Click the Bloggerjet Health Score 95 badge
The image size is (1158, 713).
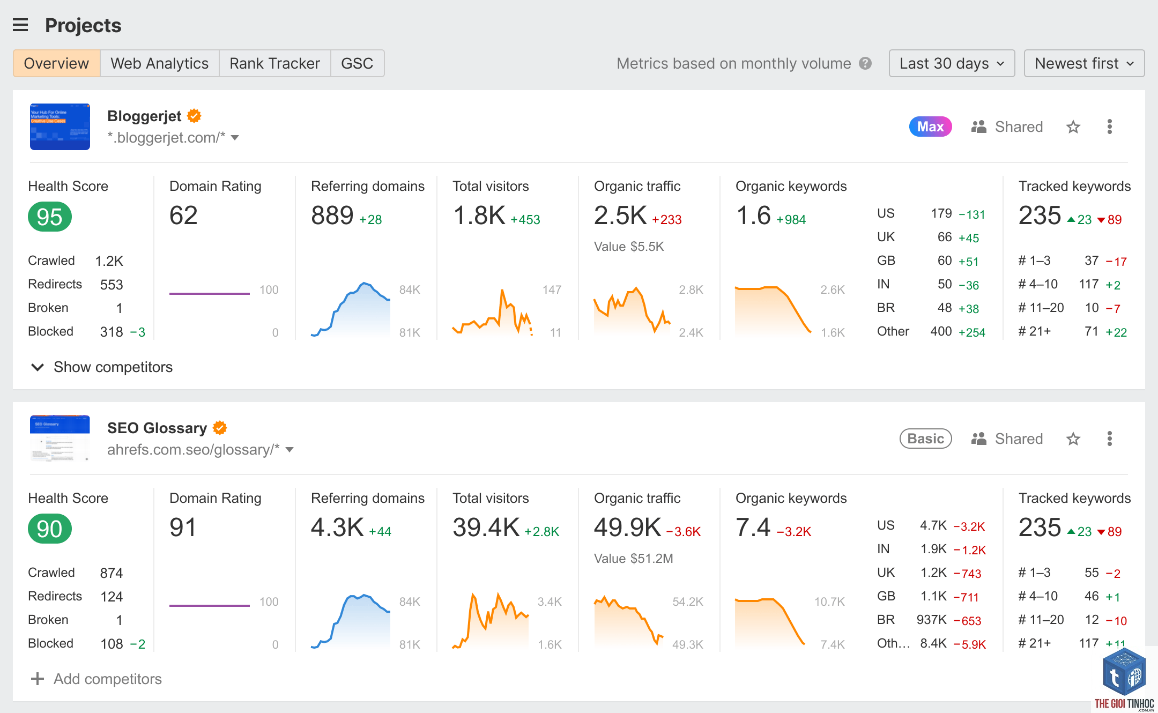click(x=50, y=217)
